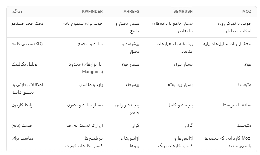This screenshot has width=260, height=155.
Task: Click the SEMRUSH column header
Action: click(x=183, y=11)
